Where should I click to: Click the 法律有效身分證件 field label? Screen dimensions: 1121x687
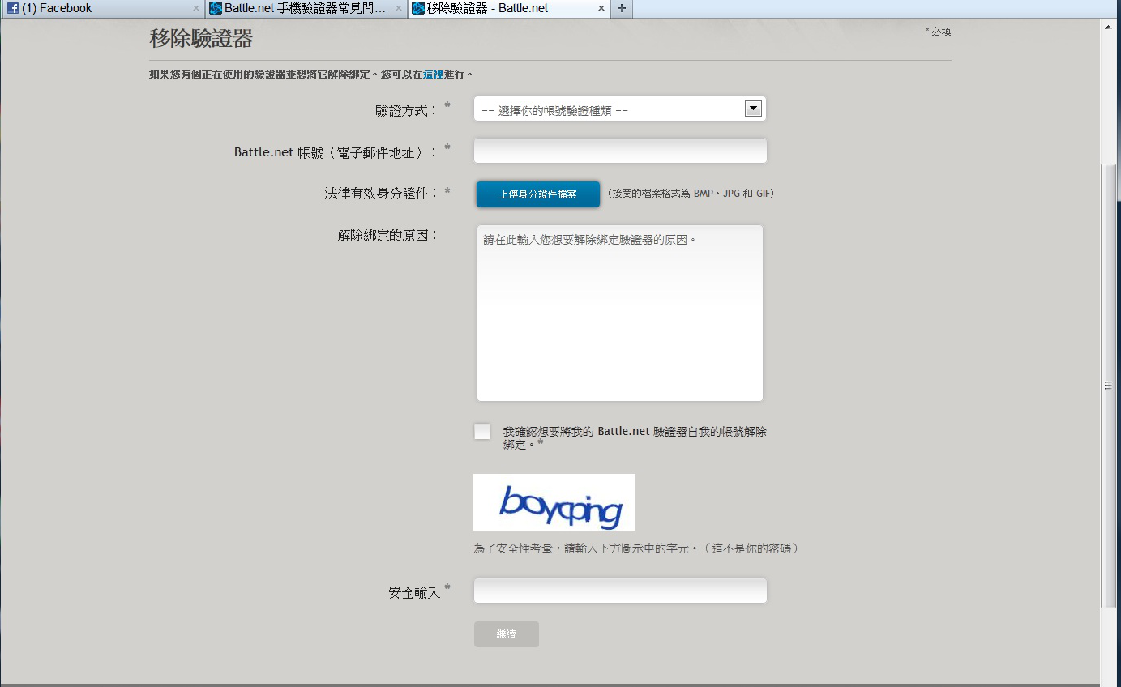tap(381, 194)
